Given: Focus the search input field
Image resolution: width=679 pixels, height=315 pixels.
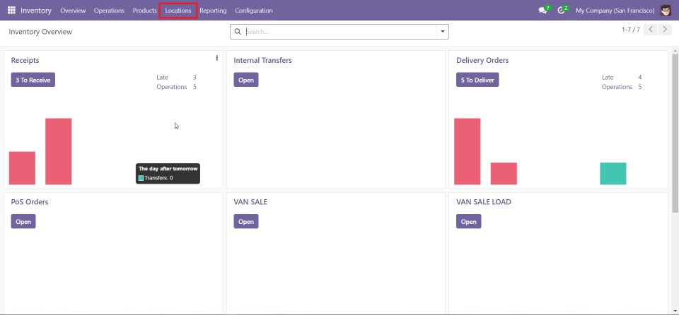Looking at the screenshot, I should (339, 32).
